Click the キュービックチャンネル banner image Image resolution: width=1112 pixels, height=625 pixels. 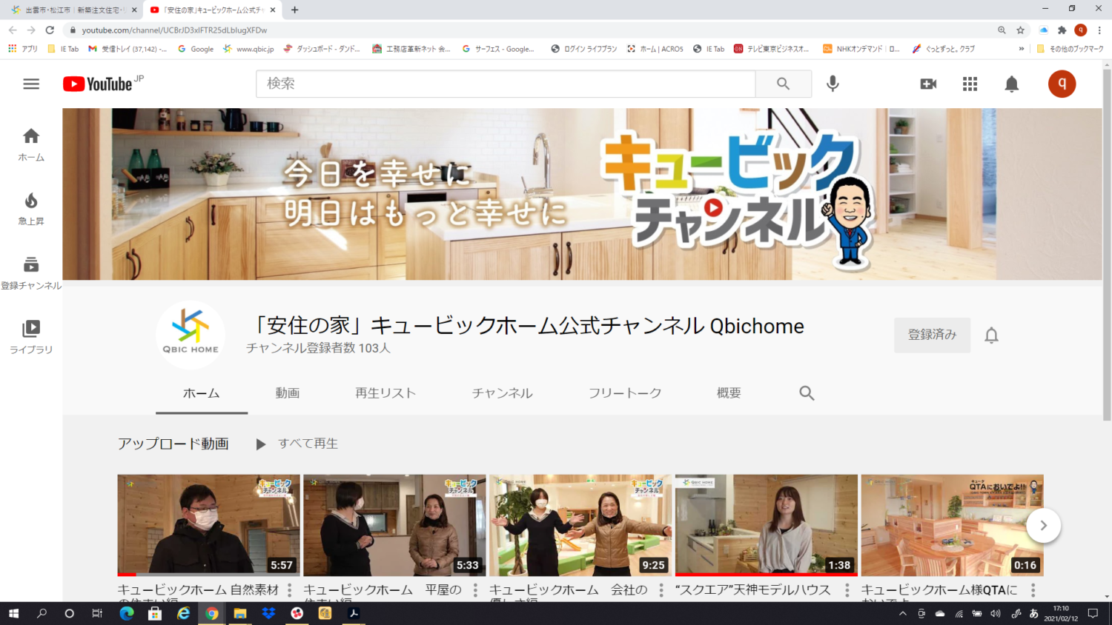point(582,194)
